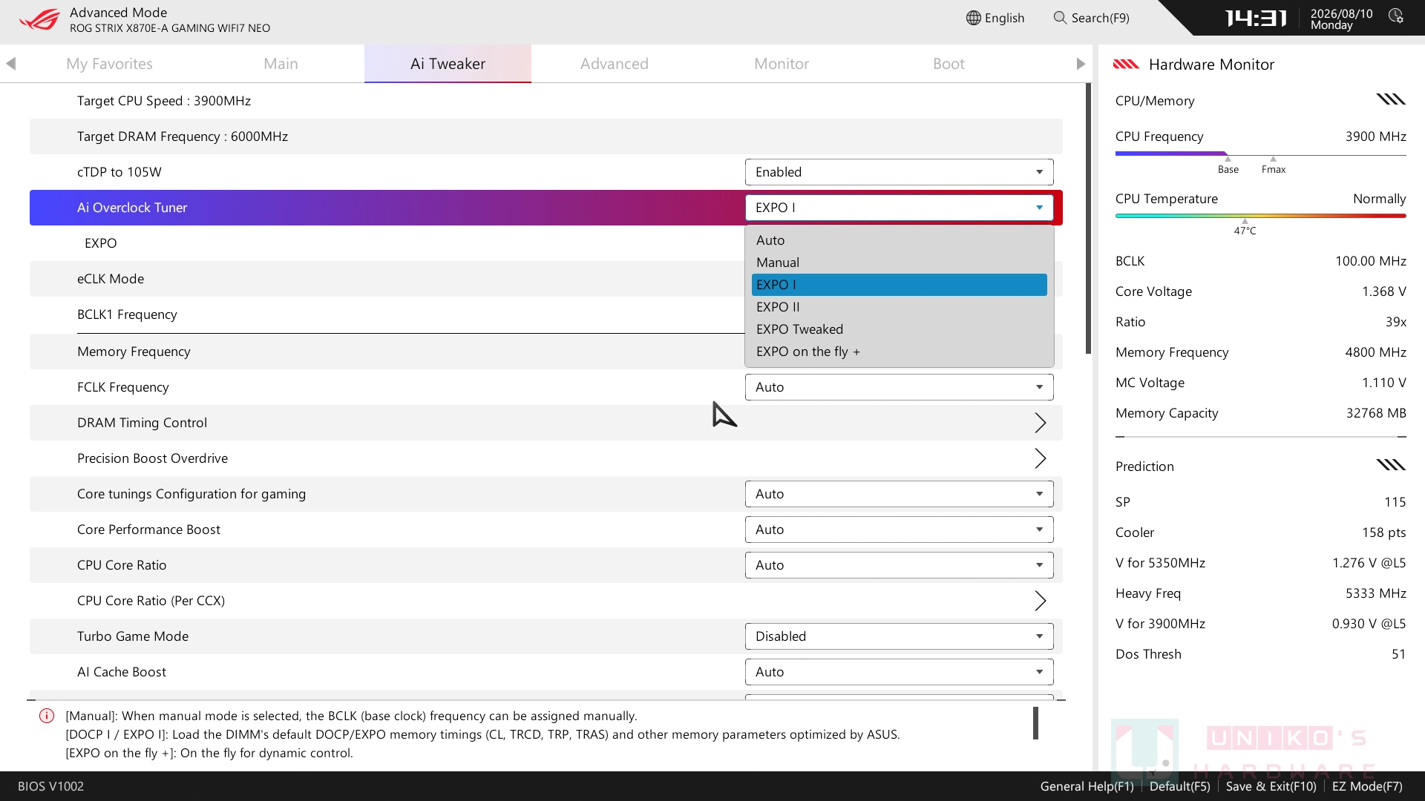Switch to the Main tab
Image resolution: width=1425 pixels, height=801 pixels.
(x=281, y=64)
